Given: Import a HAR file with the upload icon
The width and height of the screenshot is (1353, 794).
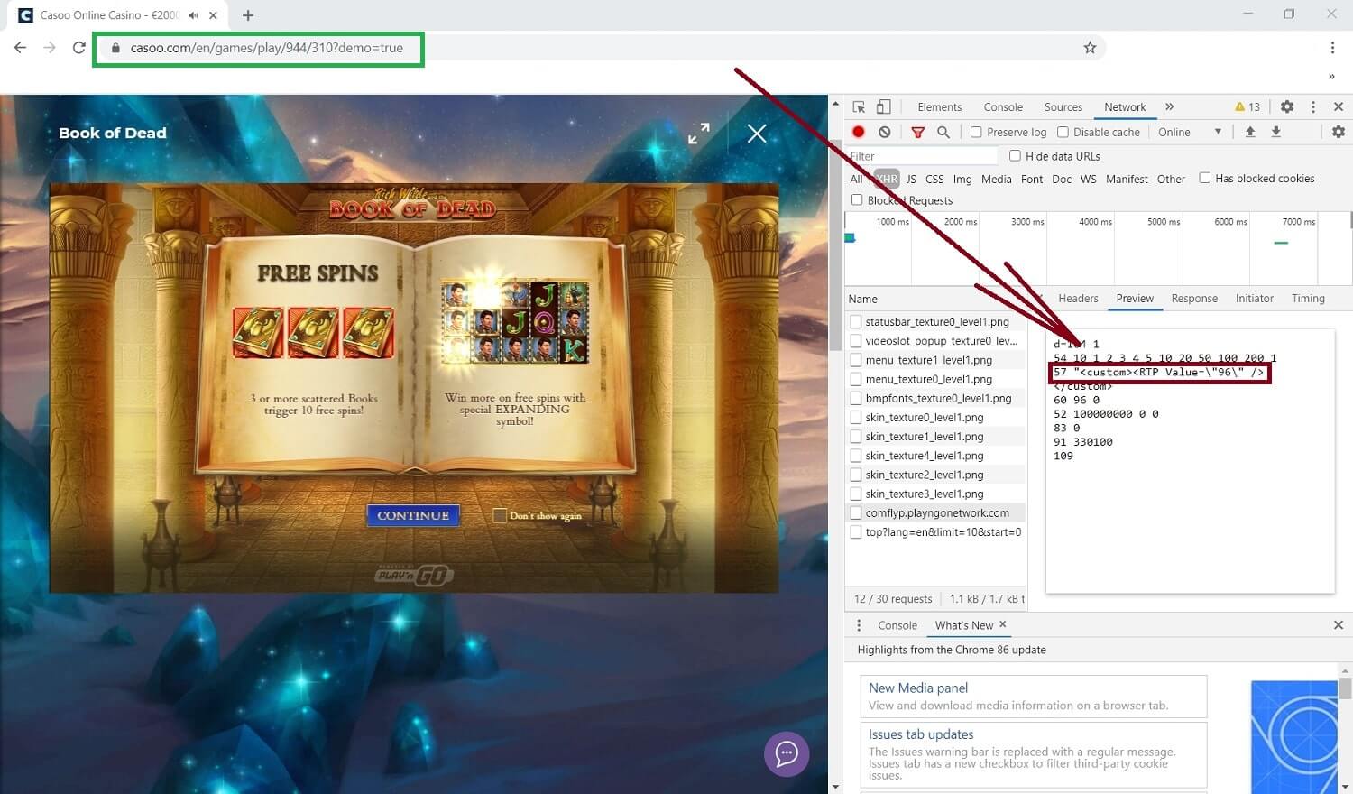Looking at the screenshot, I should pyautogui.click(x=1250, y=132).
